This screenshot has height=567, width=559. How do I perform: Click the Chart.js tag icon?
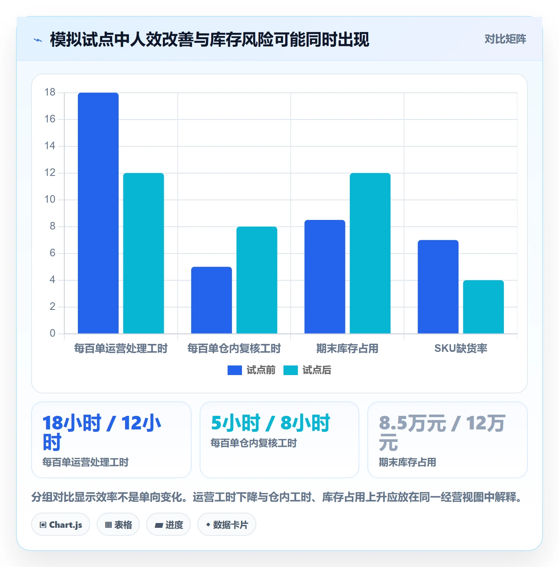click(43, 525)
